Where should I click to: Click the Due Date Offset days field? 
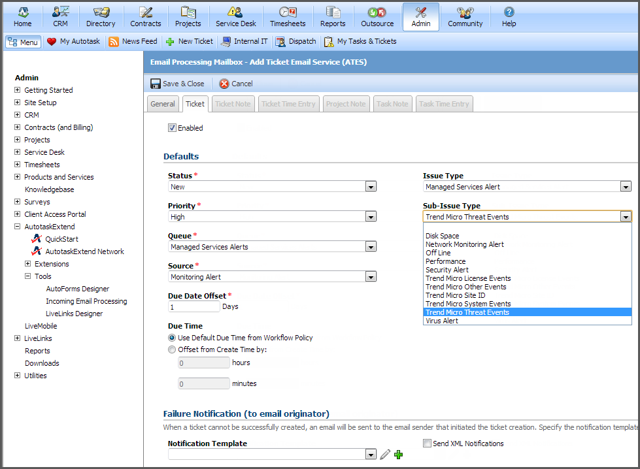click(x=194, y=307)
